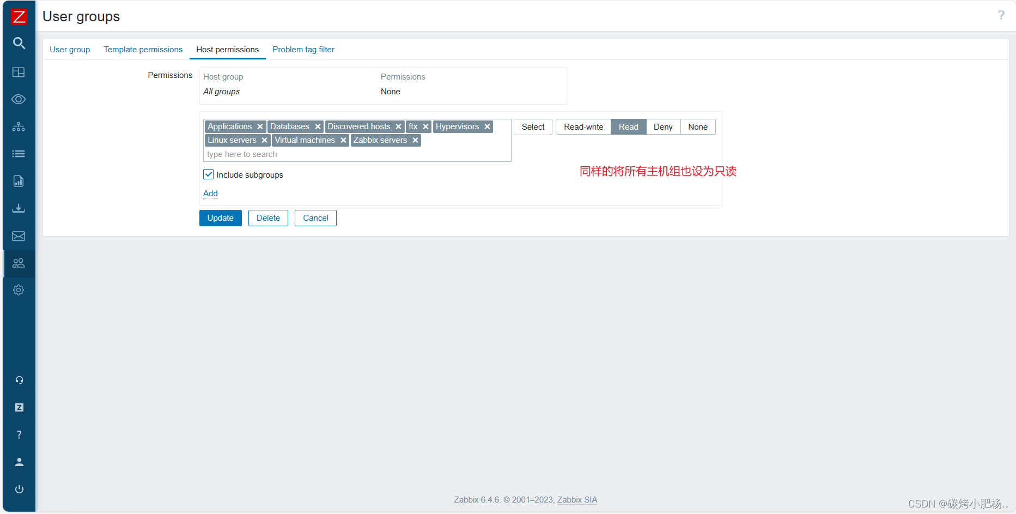Set permission to None
The width and height of the screenshot is (1016, 514).
[x=697, y=127]
